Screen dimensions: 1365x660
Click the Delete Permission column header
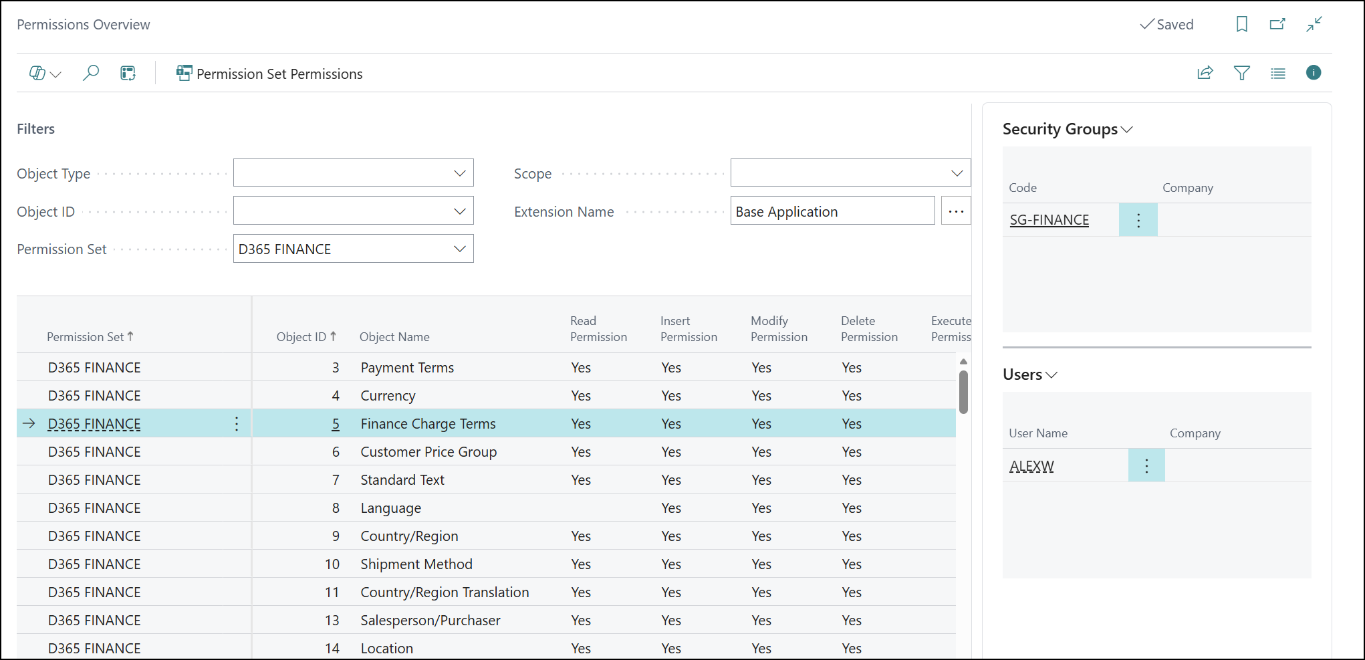click(869, 329)
